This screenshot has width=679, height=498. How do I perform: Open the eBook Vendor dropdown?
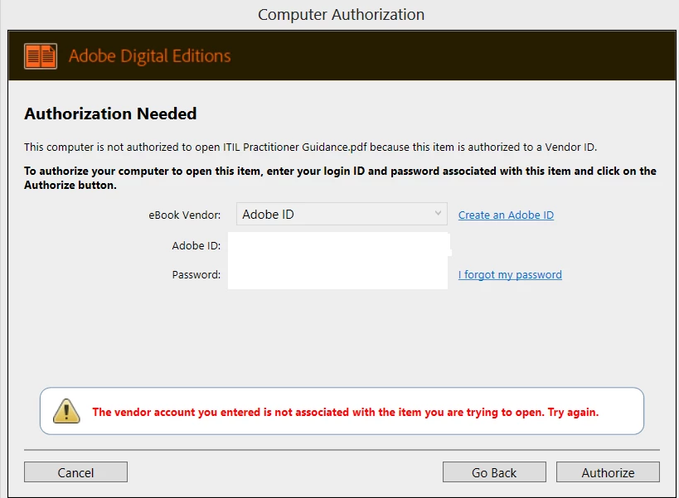[342, 214]
